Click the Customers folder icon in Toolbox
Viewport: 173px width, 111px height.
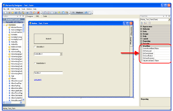(x=6, y=25)
